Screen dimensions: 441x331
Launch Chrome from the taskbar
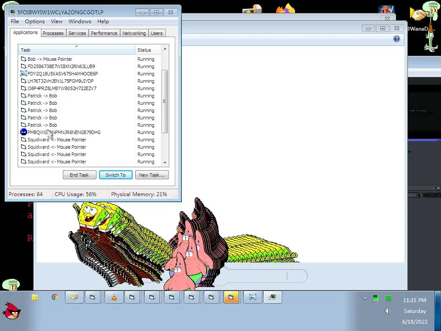(55, 297)
